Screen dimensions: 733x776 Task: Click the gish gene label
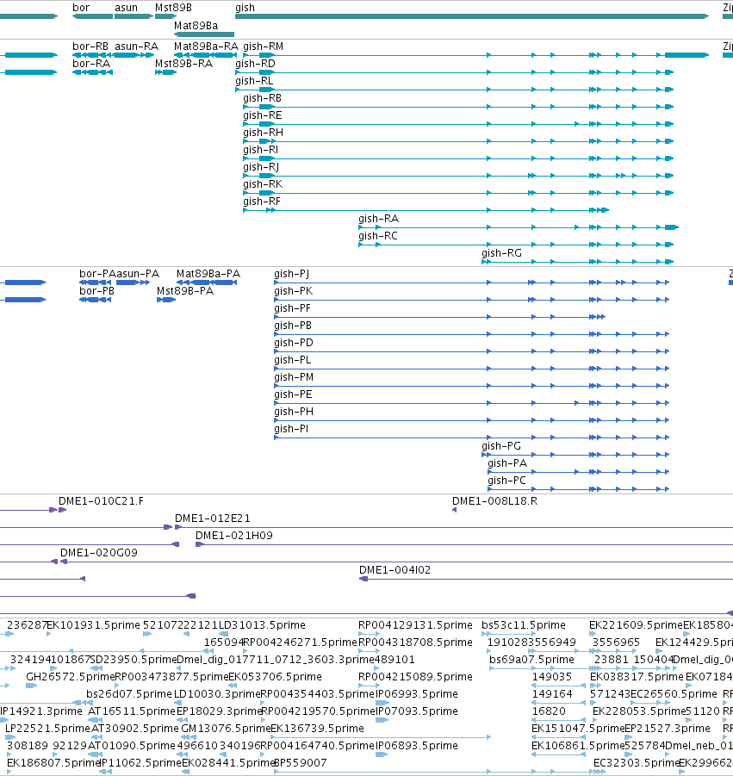[x=245, y=8]
